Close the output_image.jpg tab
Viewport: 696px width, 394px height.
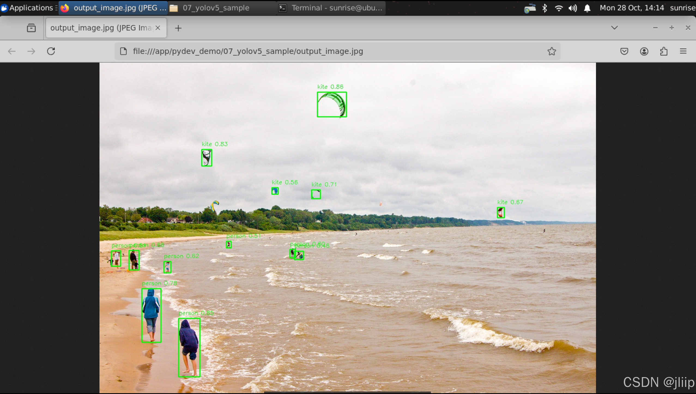(x=158, y=28)
